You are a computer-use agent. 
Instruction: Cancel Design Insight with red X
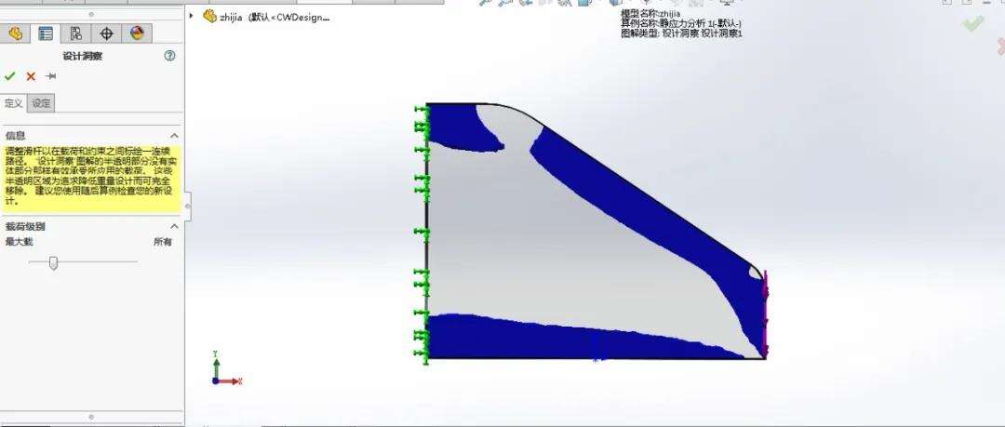pos(31,76)
